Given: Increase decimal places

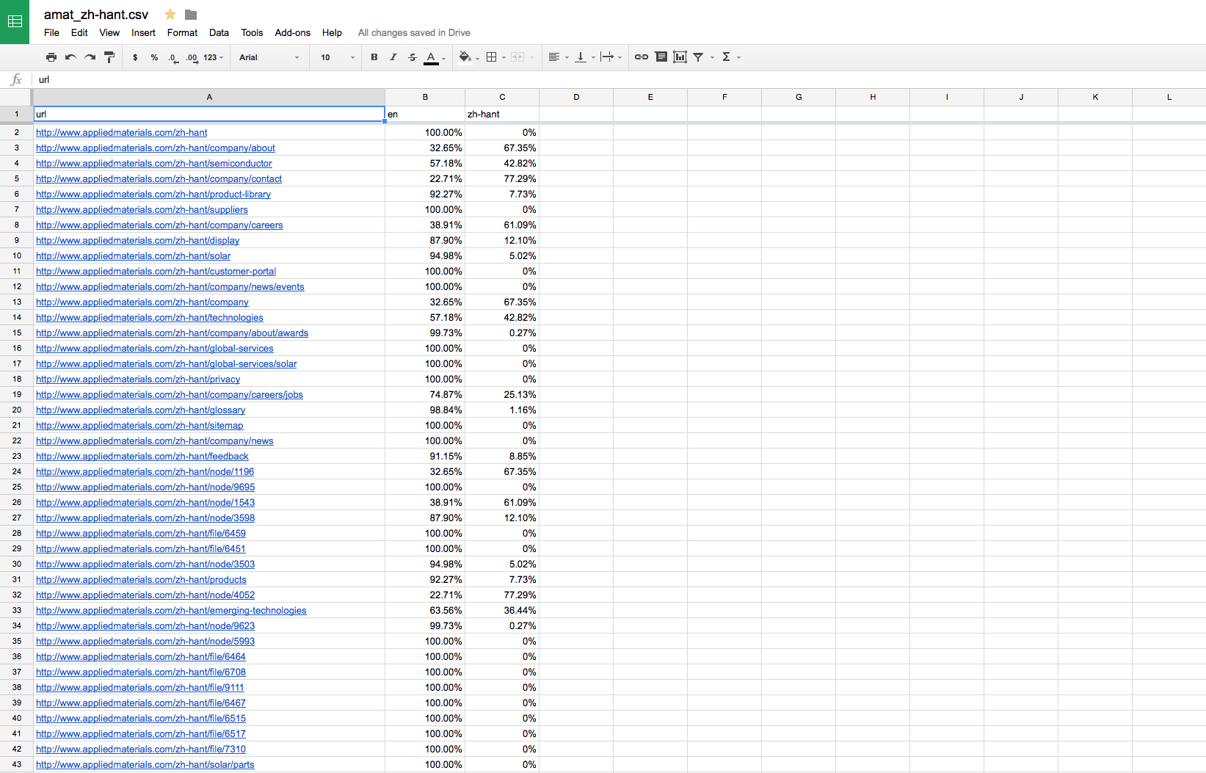Looking at the screenshot, I should [192, 57].
